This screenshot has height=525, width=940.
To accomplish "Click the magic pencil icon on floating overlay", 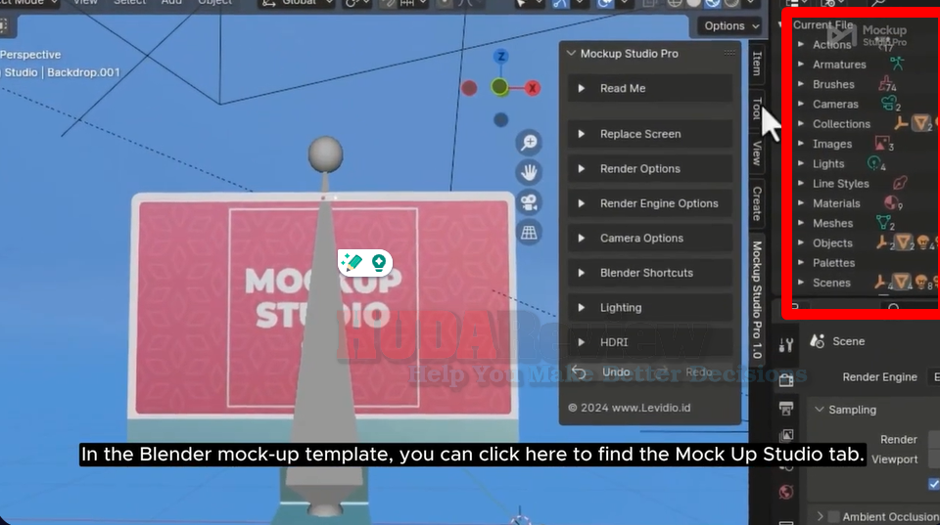I will tap(352, 262).
